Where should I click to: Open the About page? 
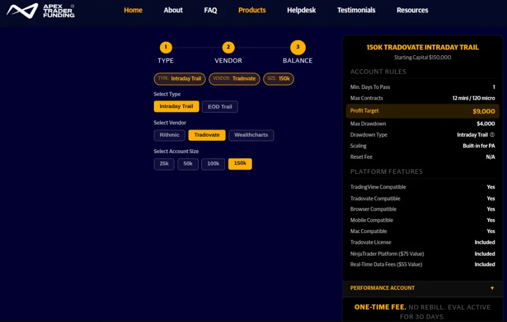(173, 10)
